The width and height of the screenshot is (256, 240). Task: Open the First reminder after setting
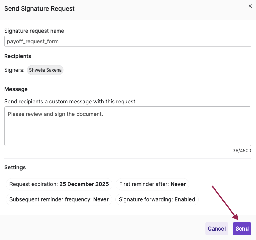[x=152, y=184]
